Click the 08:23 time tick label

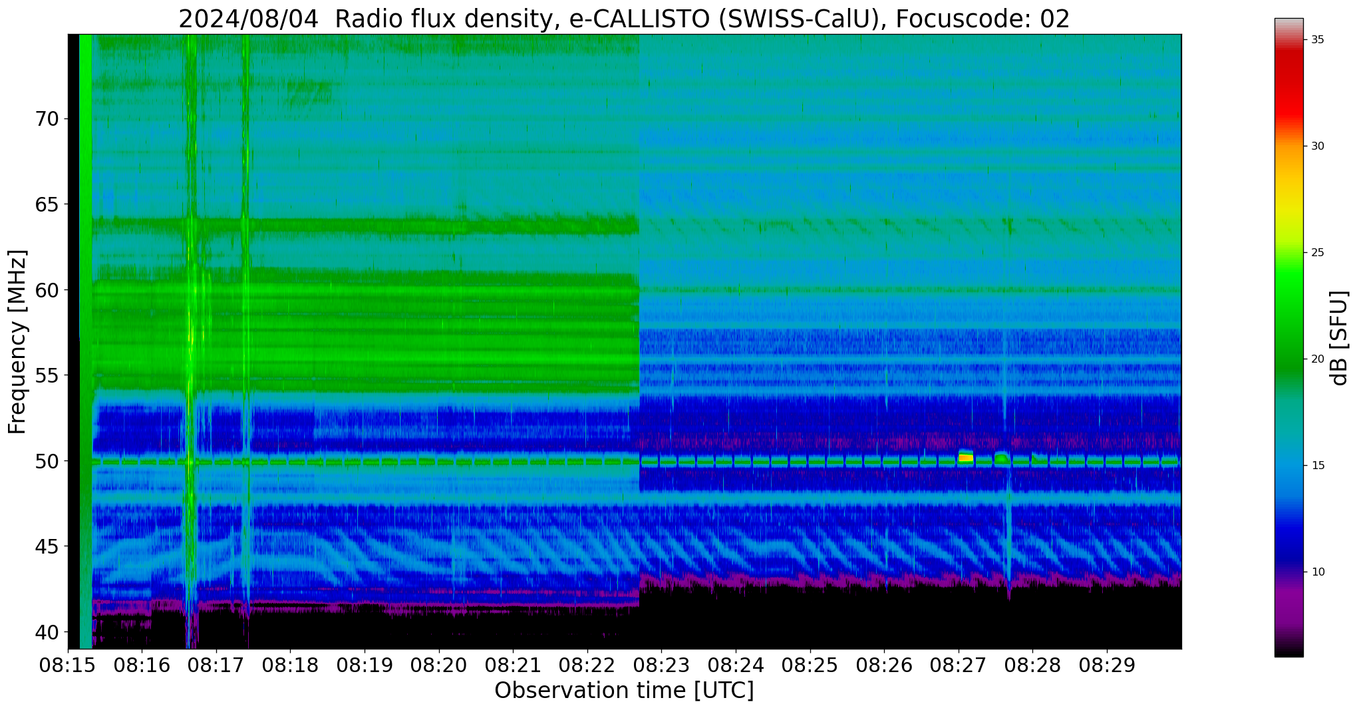[x=661, y=665]
